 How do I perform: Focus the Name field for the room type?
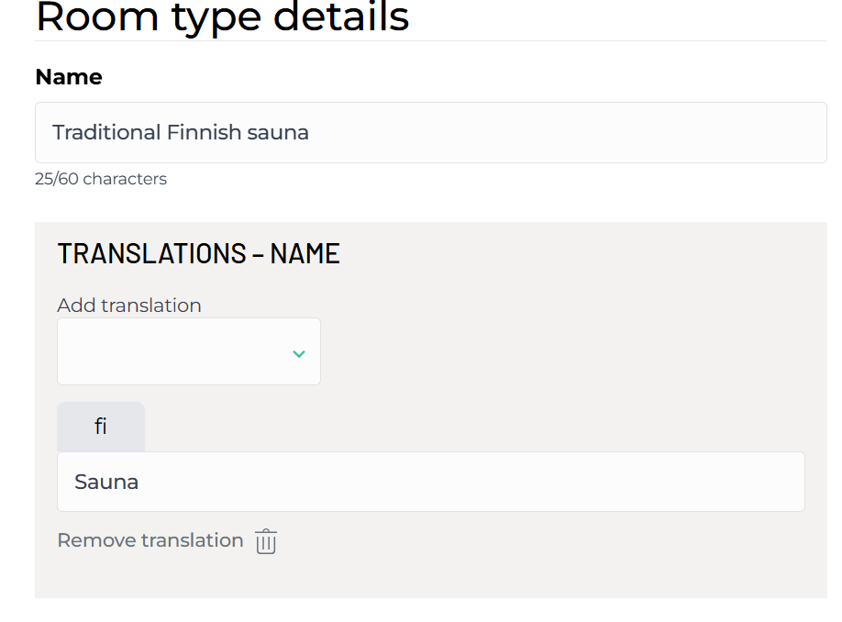click(x=431, y=132)
